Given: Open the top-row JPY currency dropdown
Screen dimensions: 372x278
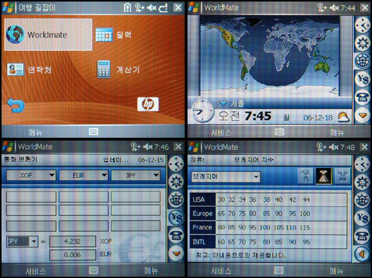Looking at the screenshot, I should (136, 175).
